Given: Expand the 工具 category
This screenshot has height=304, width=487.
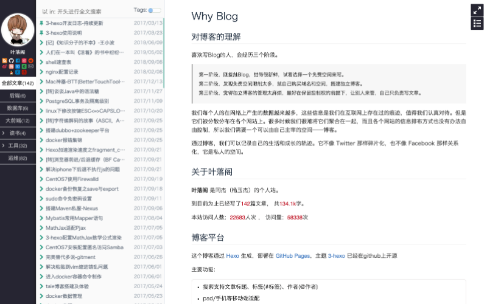Looking at the screenshot, I should click(x=18, y=145).
